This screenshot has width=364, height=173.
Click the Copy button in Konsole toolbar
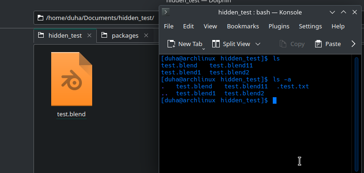(x=292, y=44)
